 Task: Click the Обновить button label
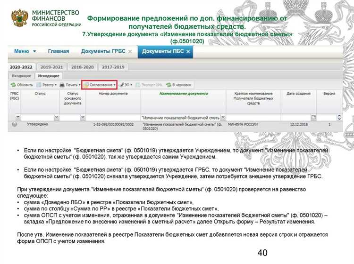pos(25,85)
